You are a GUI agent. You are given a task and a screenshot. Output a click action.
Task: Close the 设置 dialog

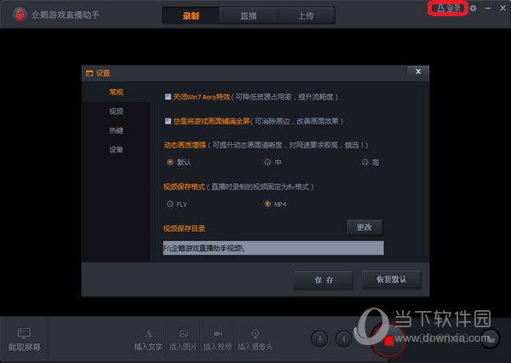418,72
